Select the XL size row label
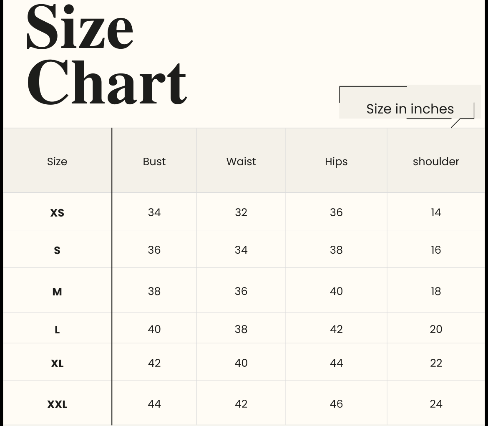This screenshot has height=426, width=488. pyautogui.click(x=57, y=363)
